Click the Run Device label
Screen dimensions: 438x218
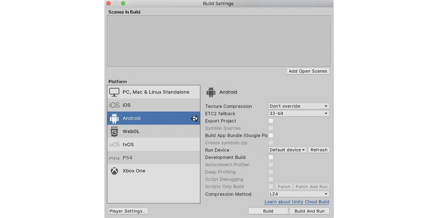pyautogui.click(x=217, y=150)
